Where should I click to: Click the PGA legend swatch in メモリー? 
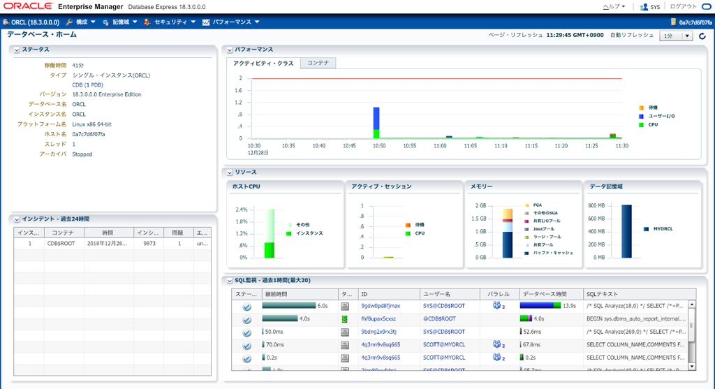coord(526,205)
